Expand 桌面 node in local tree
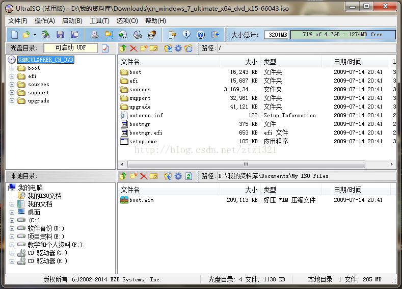This screenshot has height=289, width=402. (x=12, y=213)
